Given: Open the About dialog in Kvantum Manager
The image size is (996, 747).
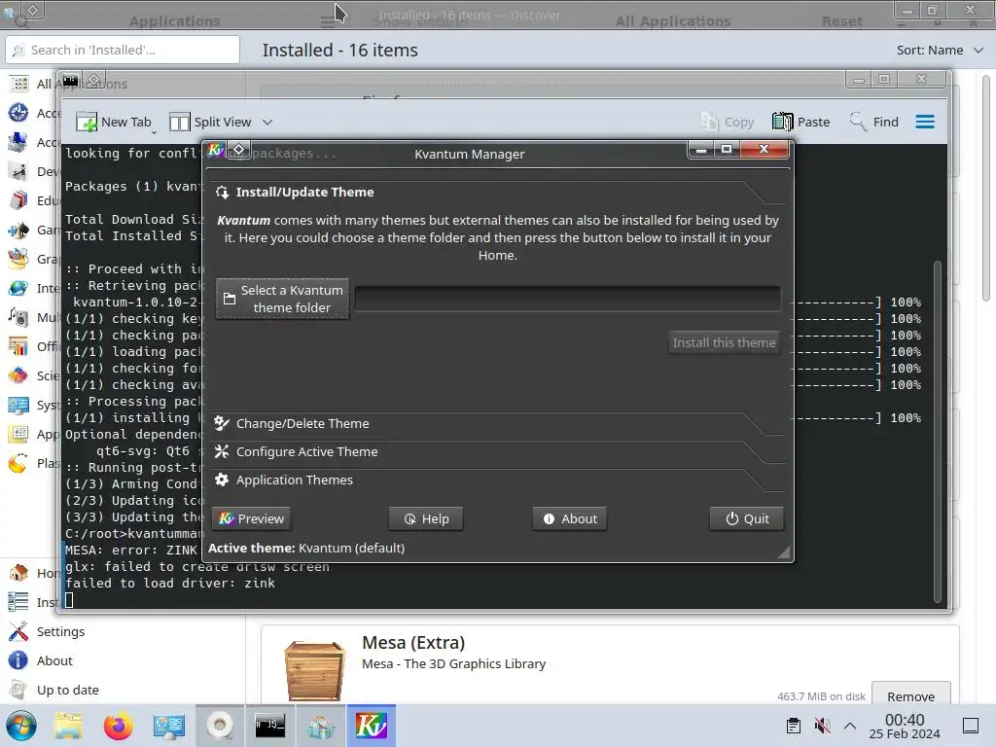Looking at the screenshot, I should coord(570,519).
